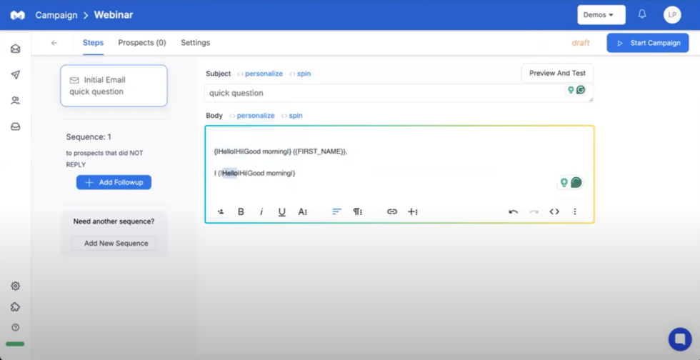Open the text alignment dropdown

(x=336, y=211)
